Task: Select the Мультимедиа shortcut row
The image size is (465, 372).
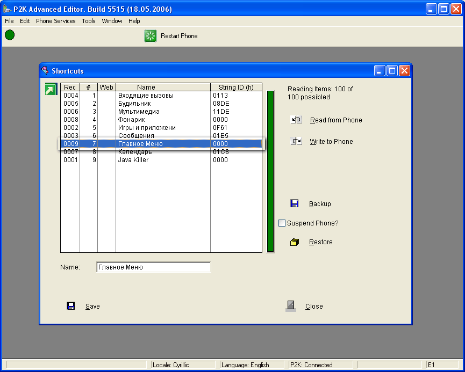Action: (x=161, y=111)
